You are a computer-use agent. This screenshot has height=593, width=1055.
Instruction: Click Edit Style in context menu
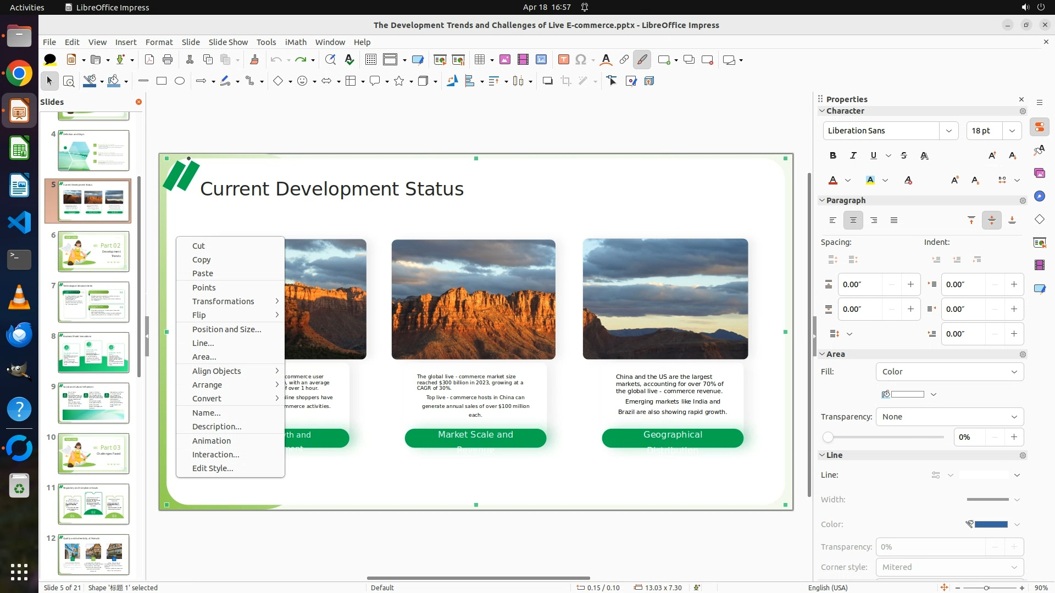click(213, 468)
